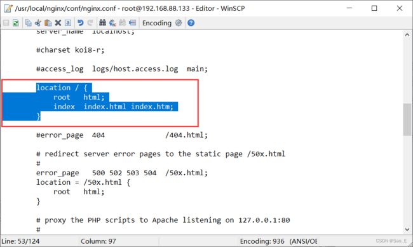This screenshot has width=413, height=247.
Task: Click the '#charset koi8-r;' line
Action: 71,50
